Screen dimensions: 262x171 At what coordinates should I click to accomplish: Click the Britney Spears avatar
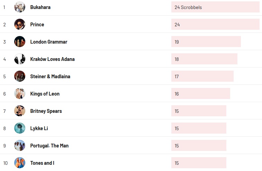(x=20, y=111)
